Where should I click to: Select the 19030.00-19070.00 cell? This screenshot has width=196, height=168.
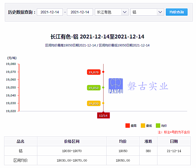click(72, 160)
